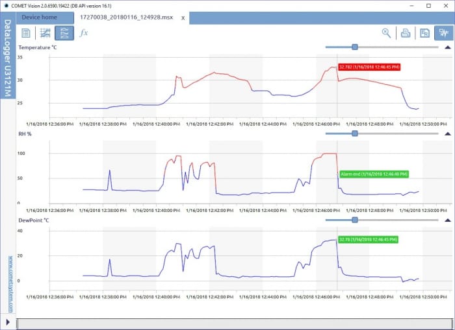455x330 pixels.
Task: Open the data table view icon
Action: (26, 33)
